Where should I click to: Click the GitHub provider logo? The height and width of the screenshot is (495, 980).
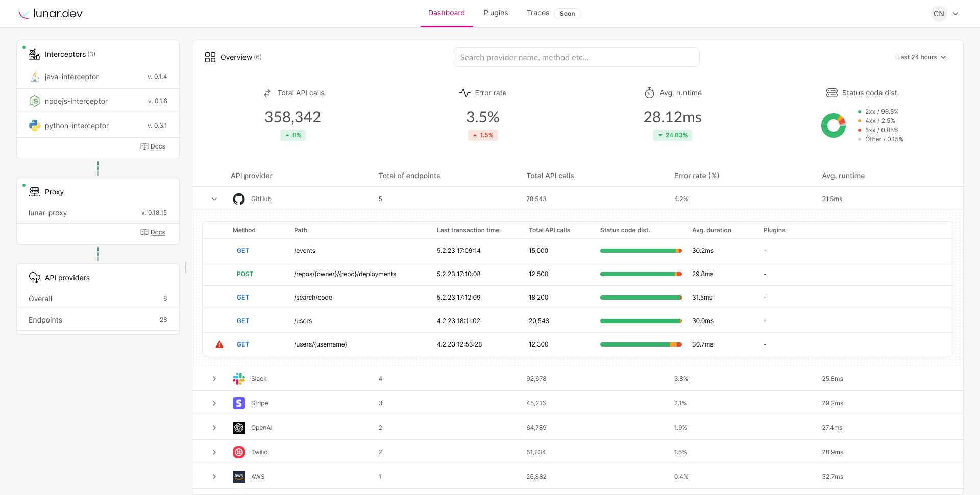point(238,199)
